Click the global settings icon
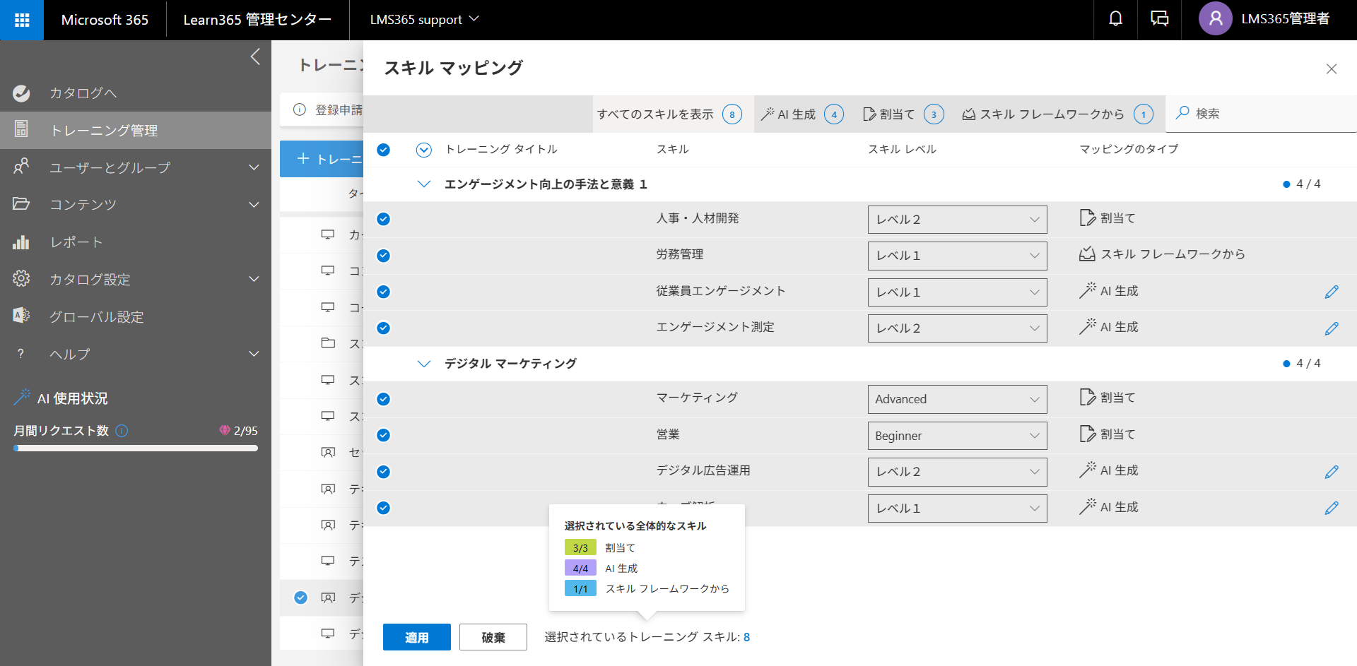The height and width of the screenshot is (666, 1357). [x=21, y=316]
